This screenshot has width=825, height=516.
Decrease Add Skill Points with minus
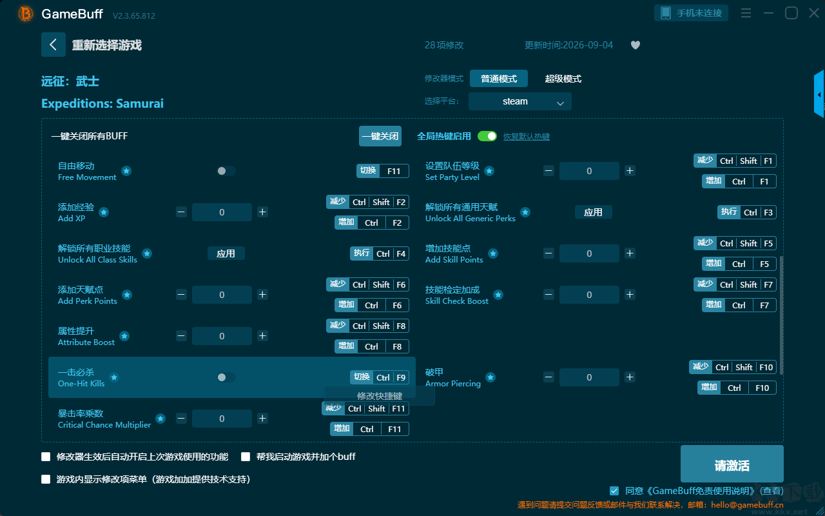548,253
